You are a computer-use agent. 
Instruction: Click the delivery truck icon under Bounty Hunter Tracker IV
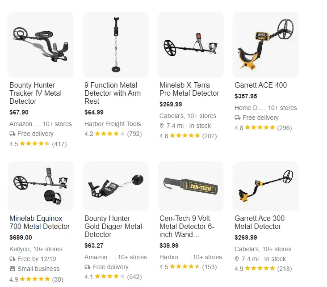(13, 134)
